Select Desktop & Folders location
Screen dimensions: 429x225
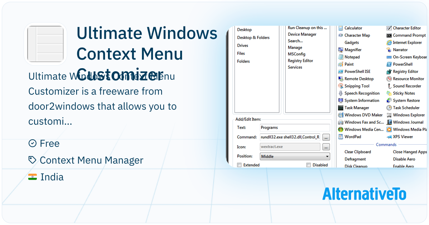[x=253, y=37]
